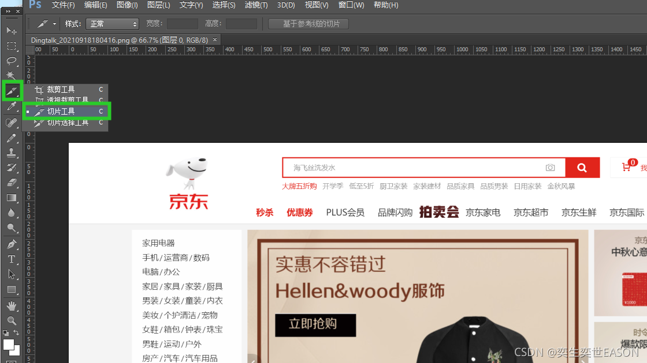Choose 切片工具 from the flyout
This screenshot has height=363, width=647.
(x=66, y=111)
